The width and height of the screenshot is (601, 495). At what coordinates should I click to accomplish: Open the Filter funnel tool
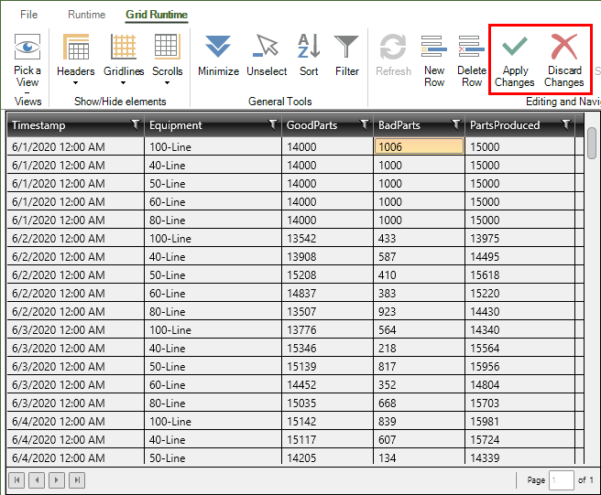pos(346,48)
